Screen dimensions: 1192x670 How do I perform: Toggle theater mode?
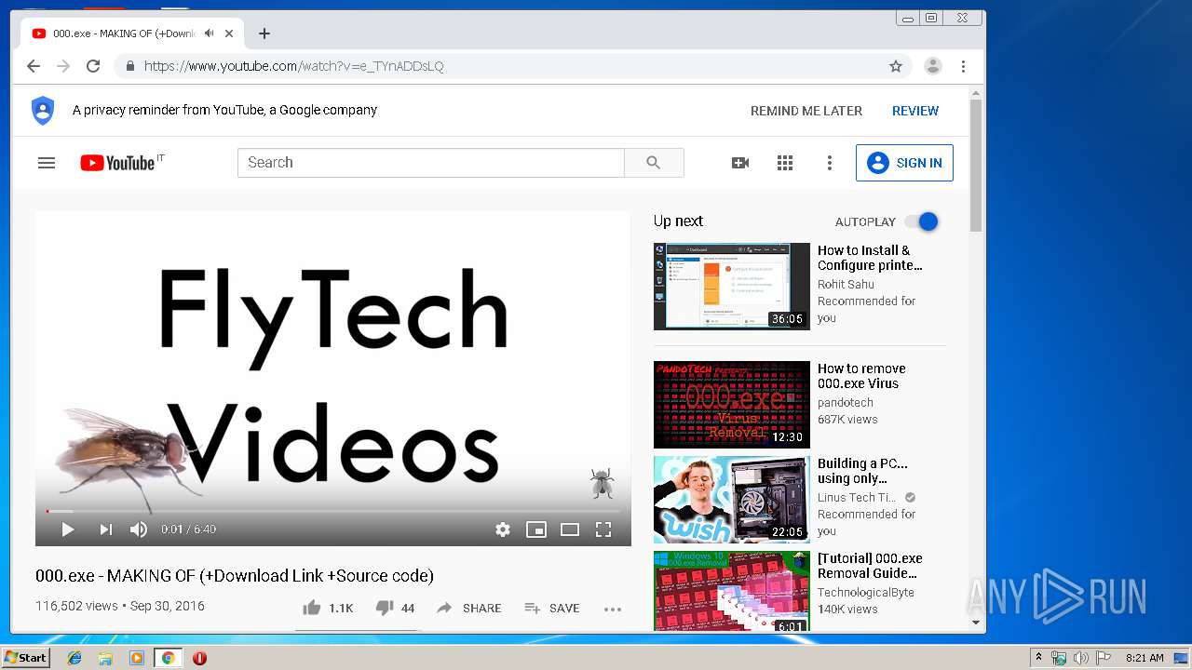570,529
